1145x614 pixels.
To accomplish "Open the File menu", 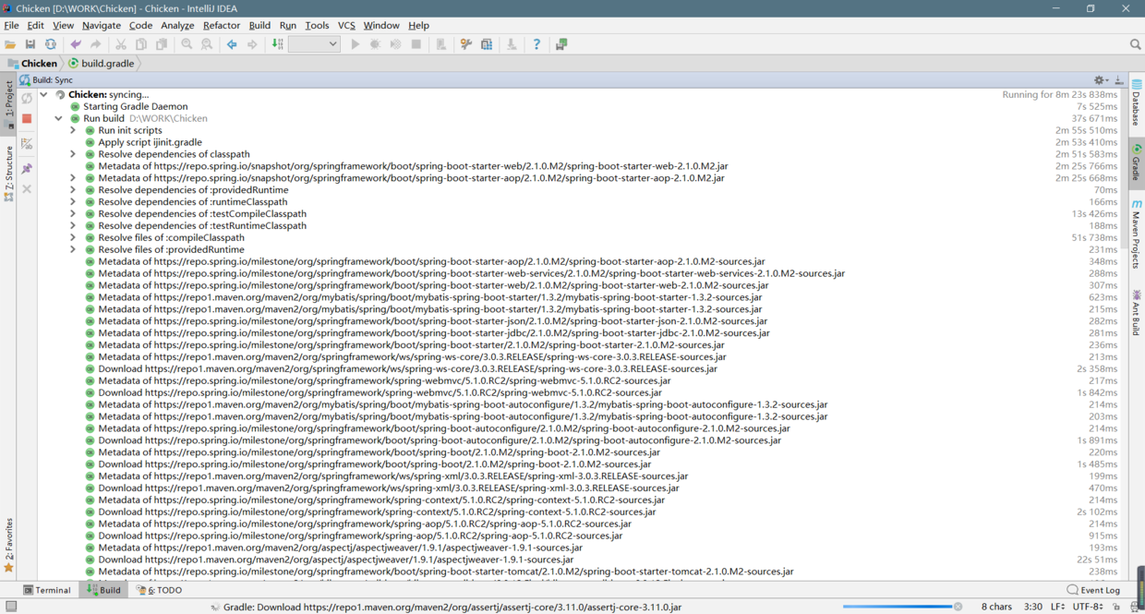I will coord(11,26).
